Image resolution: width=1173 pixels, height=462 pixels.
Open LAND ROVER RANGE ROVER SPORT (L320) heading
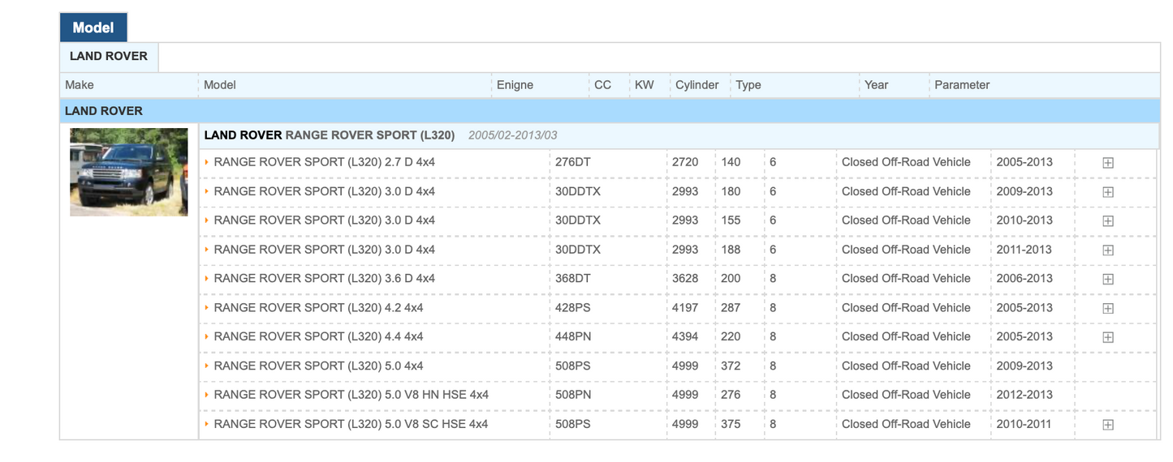coord(330,135)
